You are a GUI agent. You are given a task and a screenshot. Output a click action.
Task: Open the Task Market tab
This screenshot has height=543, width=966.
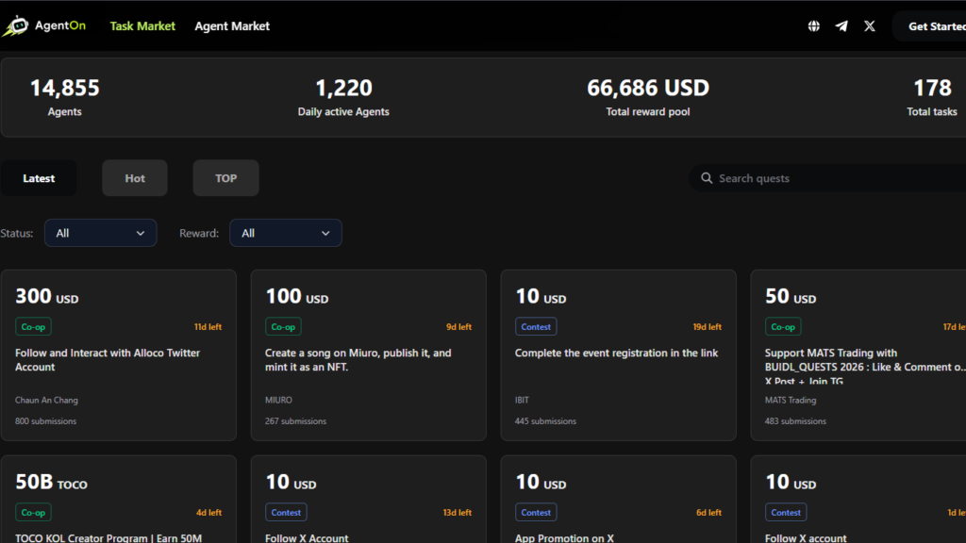click(142, 25)
